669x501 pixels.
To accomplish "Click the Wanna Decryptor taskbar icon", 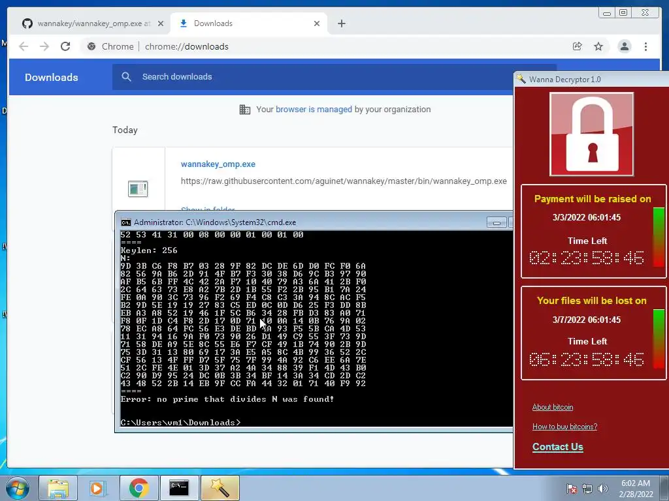I will tap(220, 488).
